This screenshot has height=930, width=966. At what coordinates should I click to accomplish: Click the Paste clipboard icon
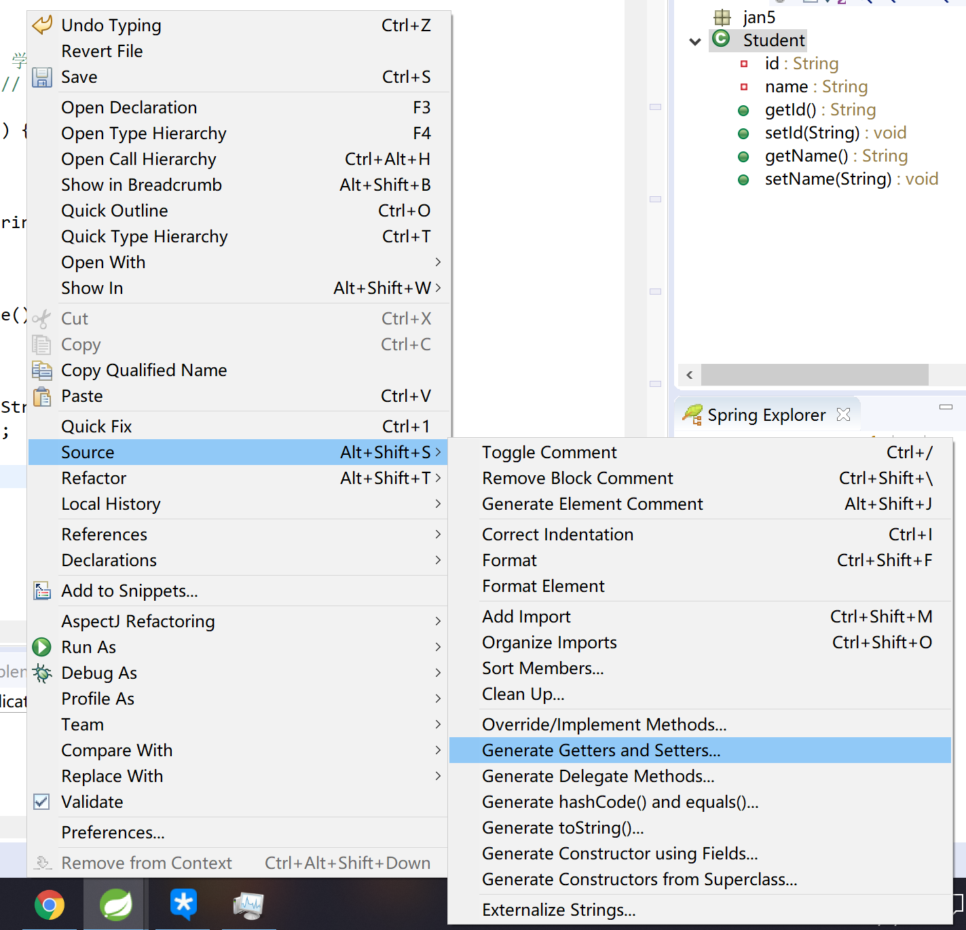click(x=41, y=396)
